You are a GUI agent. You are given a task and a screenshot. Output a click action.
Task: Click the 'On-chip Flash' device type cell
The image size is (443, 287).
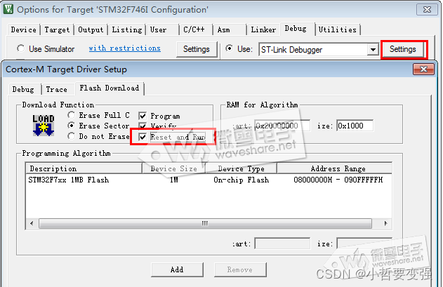[x=241, y=180]
